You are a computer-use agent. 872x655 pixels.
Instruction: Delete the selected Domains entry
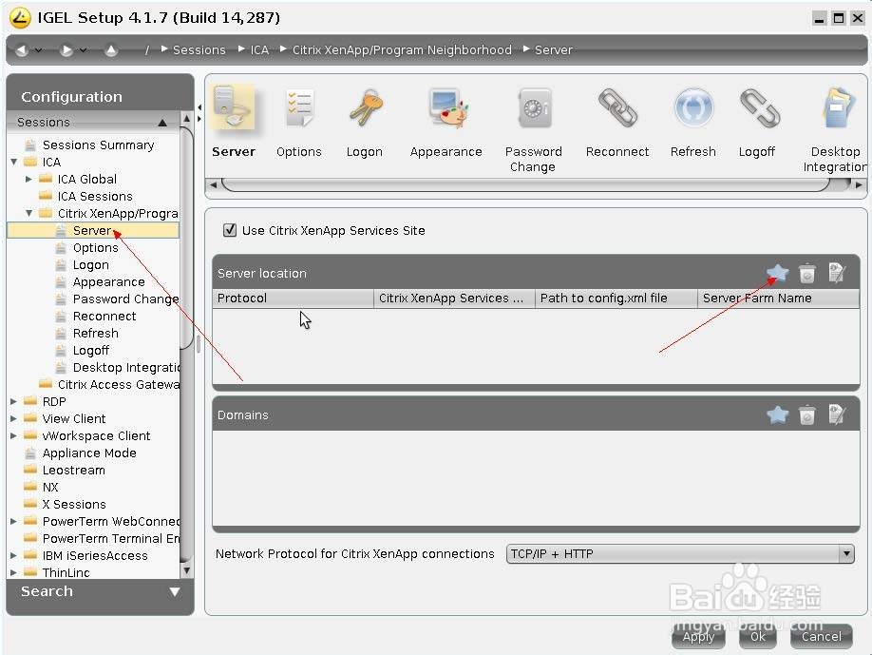pos(807,415)
